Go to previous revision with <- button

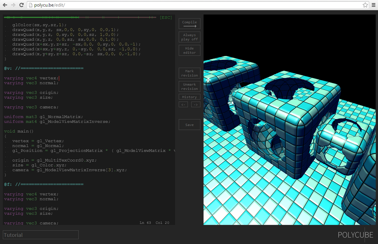(x=183, y=104)
